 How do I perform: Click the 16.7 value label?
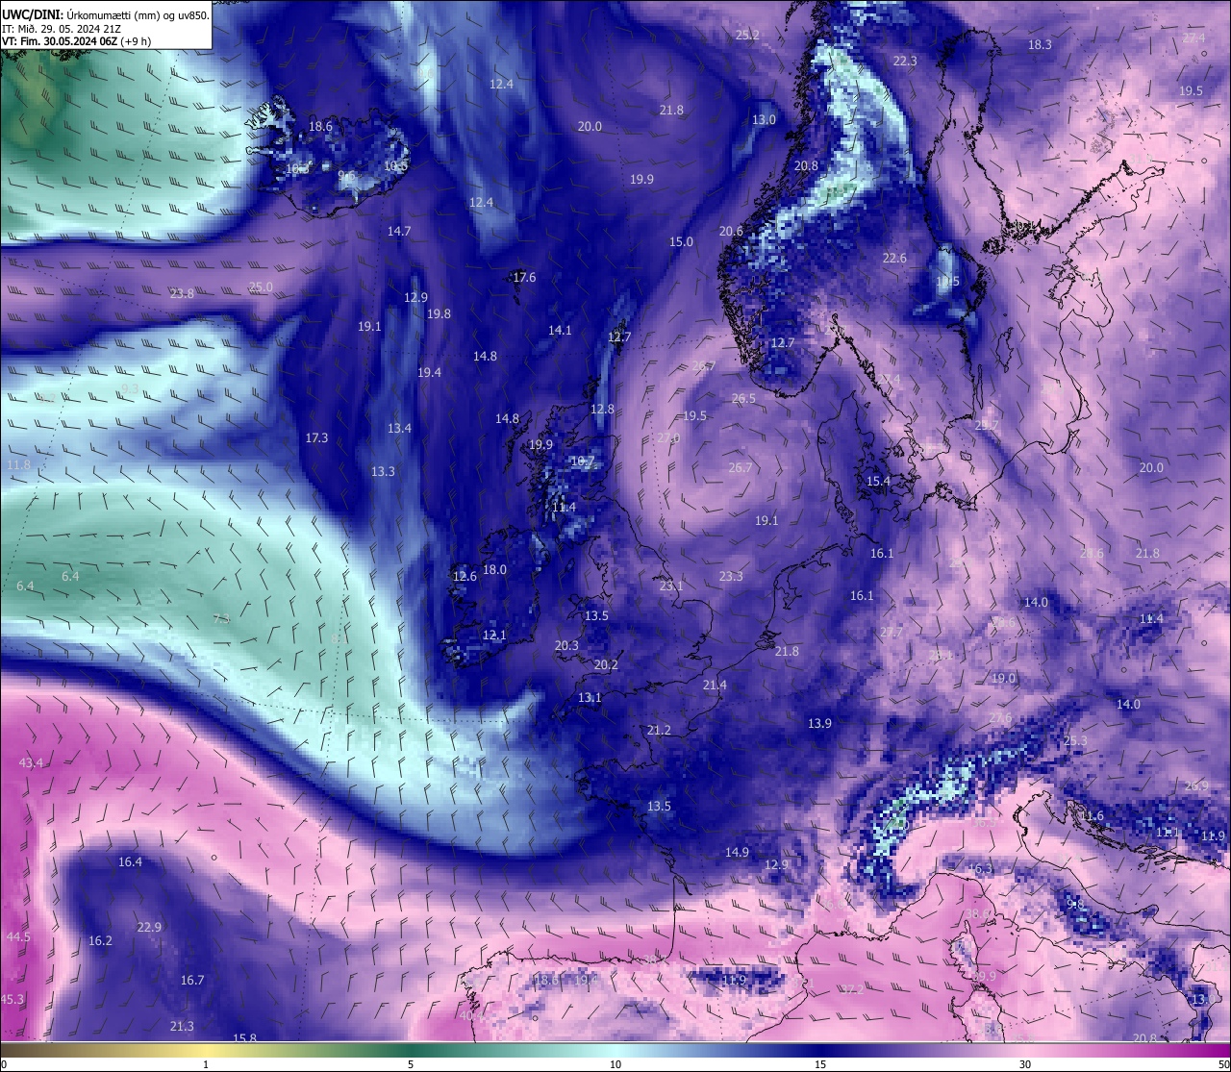coord(192,980)
